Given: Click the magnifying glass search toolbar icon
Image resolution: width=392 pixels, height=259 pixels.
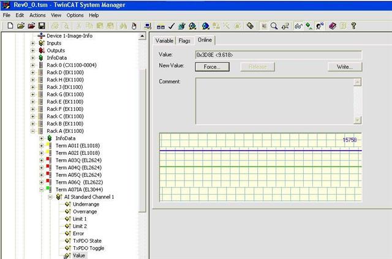Looking at the screenshot, I should tap(274, 26).
